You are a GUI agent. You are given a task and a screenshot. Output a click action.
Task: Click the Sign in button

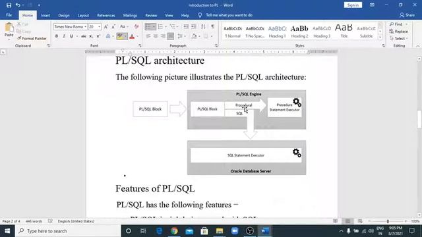(x=353, y=5)
